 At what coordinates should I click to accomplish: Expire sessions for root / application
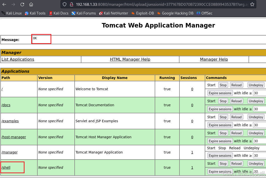220,93
